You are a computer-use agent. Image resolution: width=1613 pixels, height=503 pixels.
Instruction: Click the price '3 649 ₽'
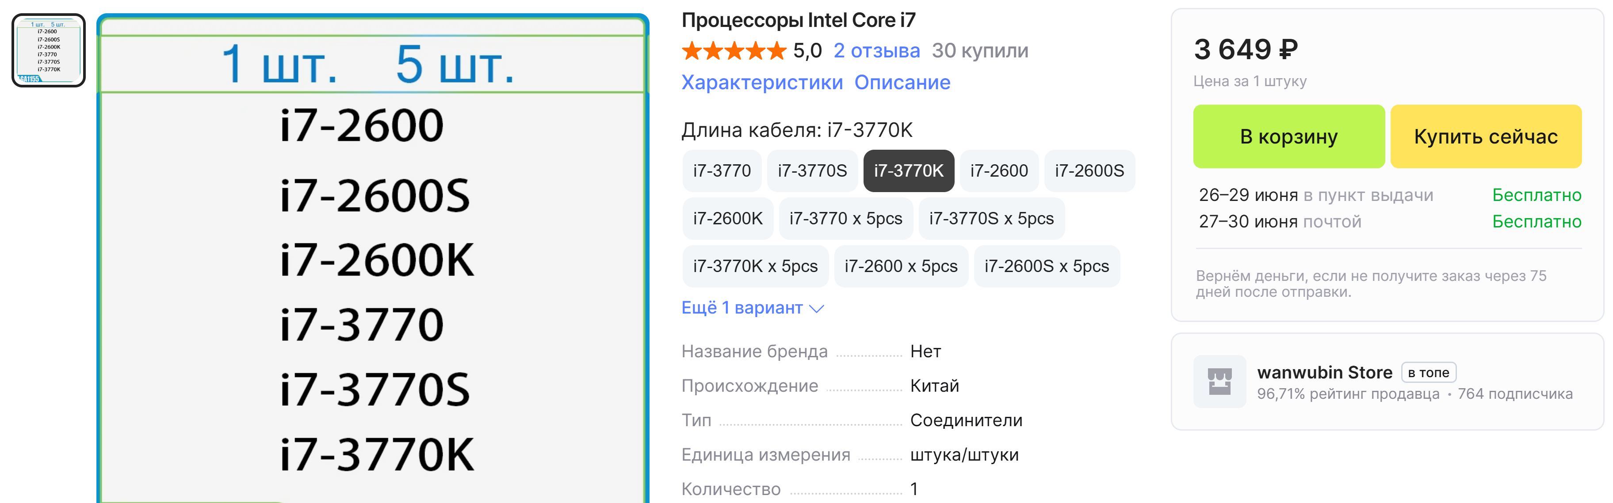[1246, 49]
